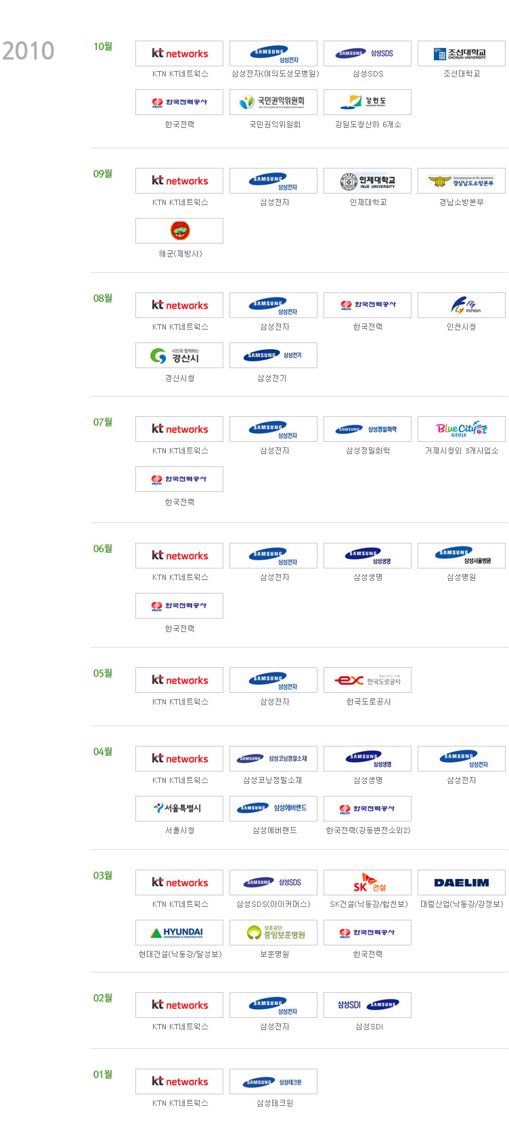Viewport: 509px width, 1139px height.
Task: Select the 삼성전자 logo in 04월
Action: pyautogui.click(x=462, y=759)
